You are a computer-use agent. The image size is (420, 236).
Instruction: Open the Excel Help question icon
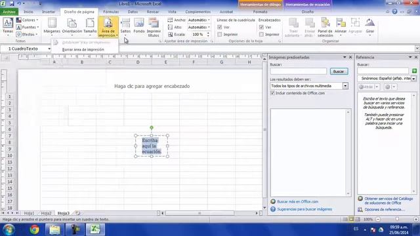pyautogui.click(x=394, y=12)
